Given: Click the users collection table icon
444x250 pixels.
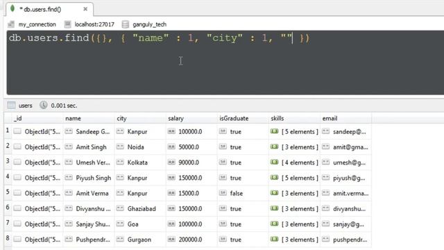Looking at the screenshot, I should point(11,105).
